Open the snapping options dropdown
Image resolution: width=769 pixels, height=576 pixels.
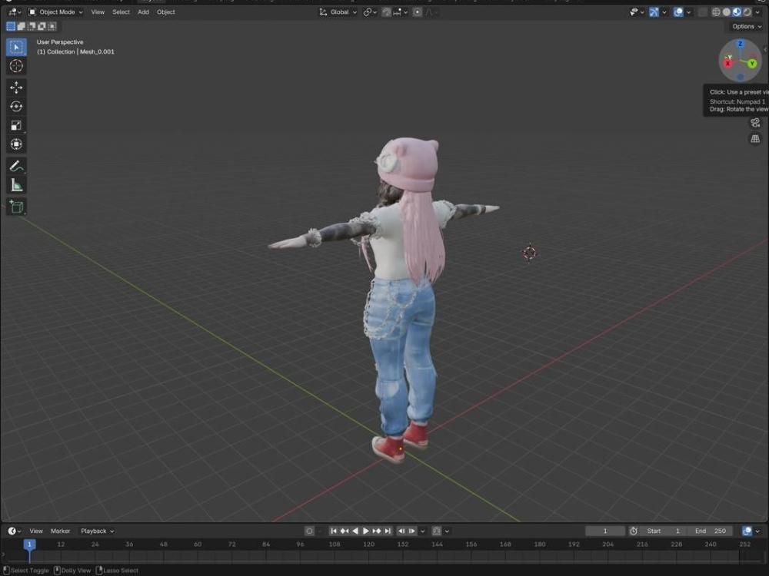[x=400, y=12]
